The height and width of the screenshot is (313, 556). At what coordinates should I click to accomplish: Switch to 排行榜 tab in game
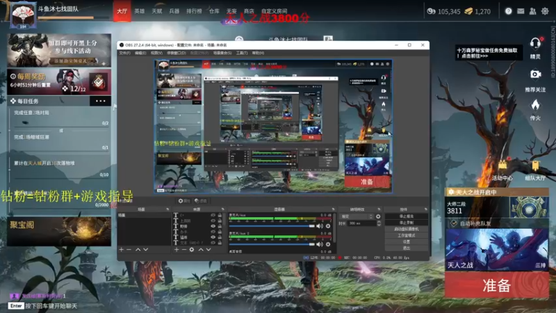194,11
